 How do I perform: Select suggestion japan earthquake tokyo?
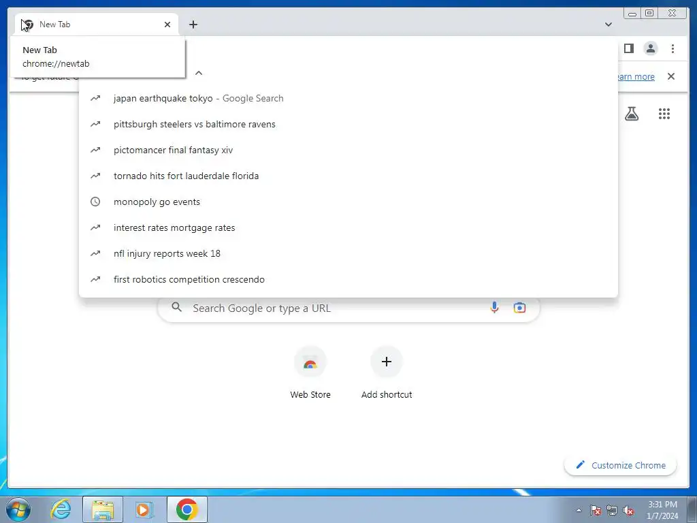[x=348, y=98]
